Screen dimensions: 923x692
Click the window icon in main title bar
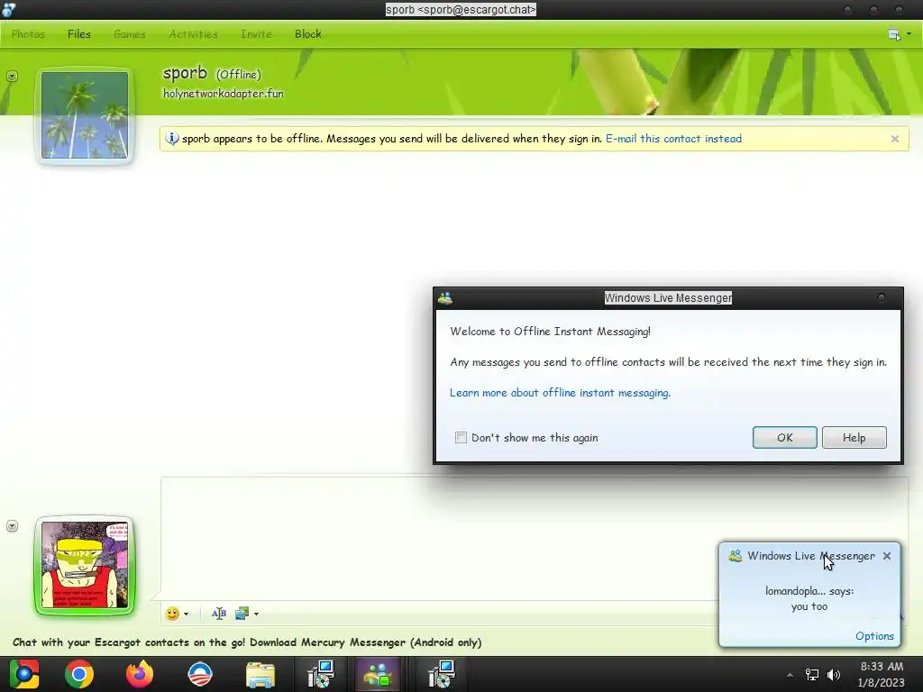(x=9, y=9)
